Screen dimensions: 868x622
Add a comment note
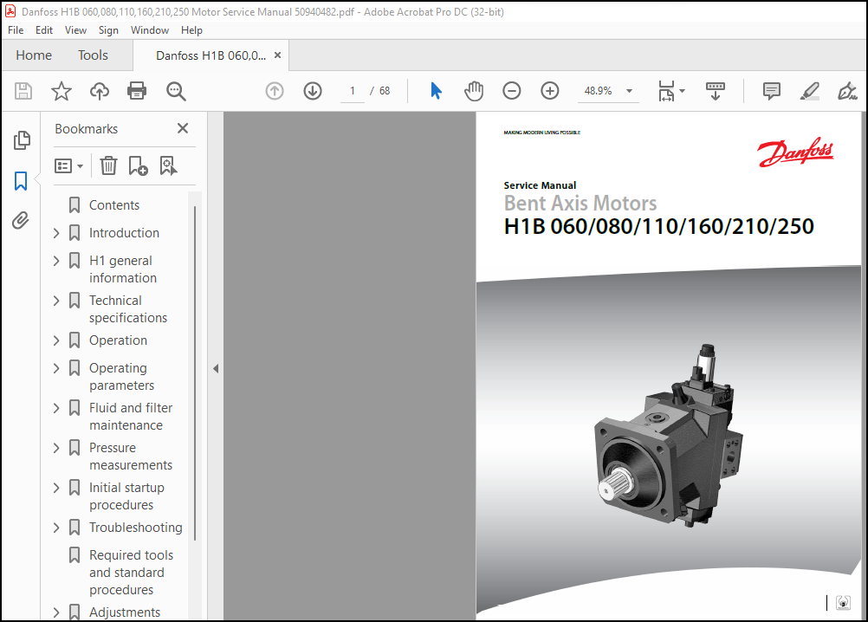click(771, 91)
